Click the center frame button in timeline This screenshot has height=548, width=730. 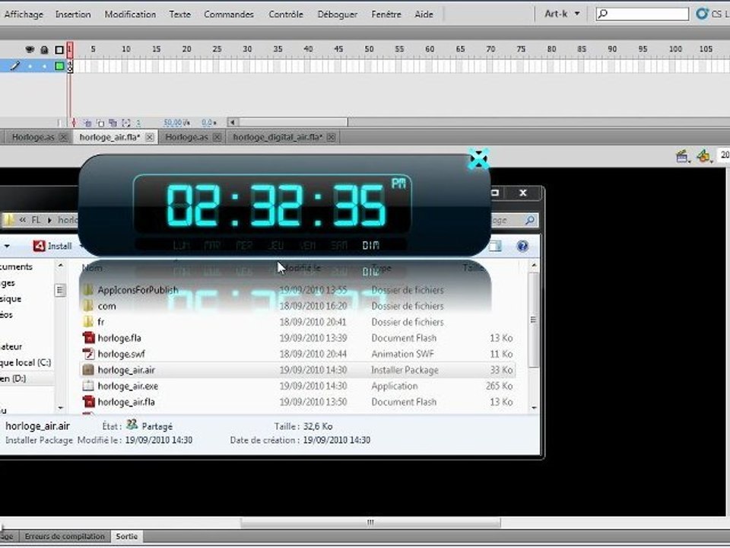[74, 123]
